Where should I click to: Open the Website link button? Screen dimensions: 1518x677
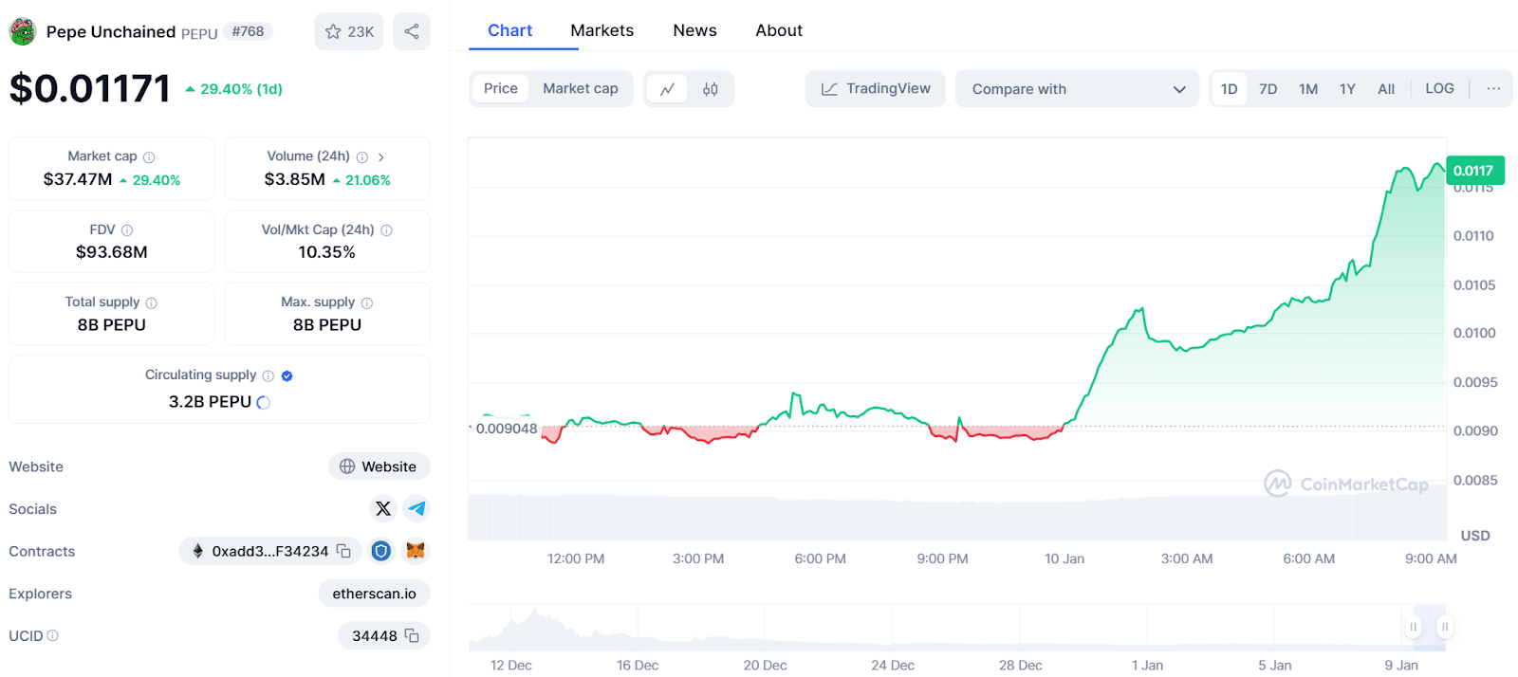tap(379, 467)
